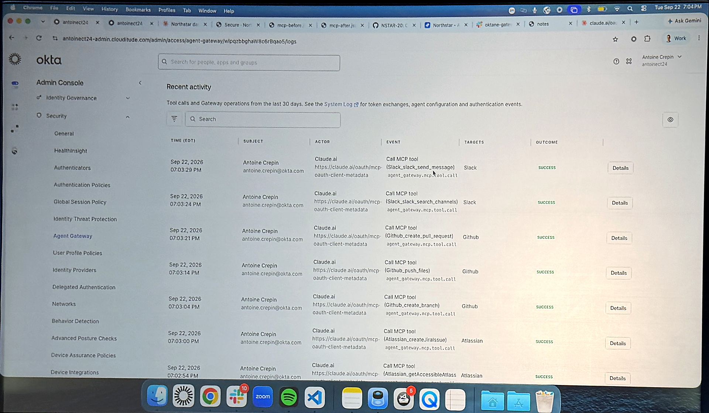The image size is (709, 413).
Task: Open the Chrome tab search dropdown
Action: click(x=43, y=21)
